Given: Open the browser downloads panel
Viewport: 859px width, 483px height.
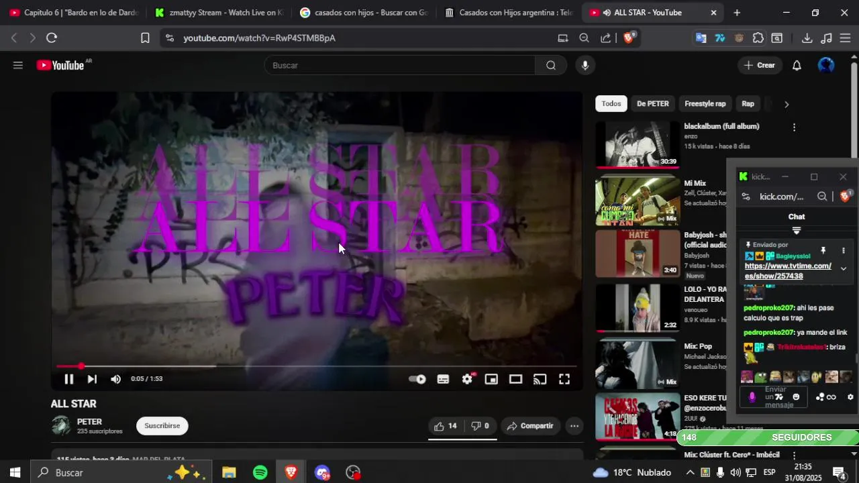Looking at the screenshot, I should (x=807, y=38).
